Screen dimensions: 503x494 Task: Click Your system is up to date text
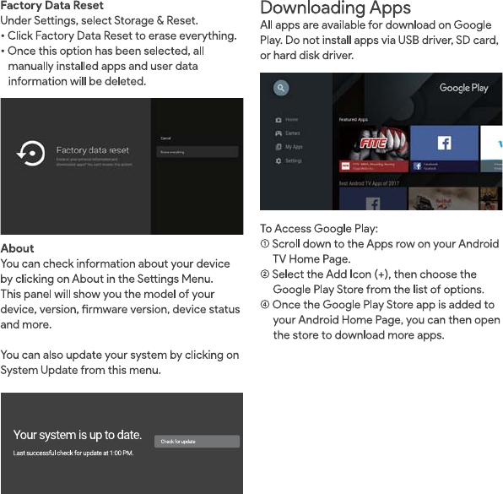pos(78,435)
